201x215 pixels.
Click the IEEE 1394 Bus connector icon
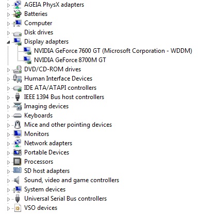(18, 97)
